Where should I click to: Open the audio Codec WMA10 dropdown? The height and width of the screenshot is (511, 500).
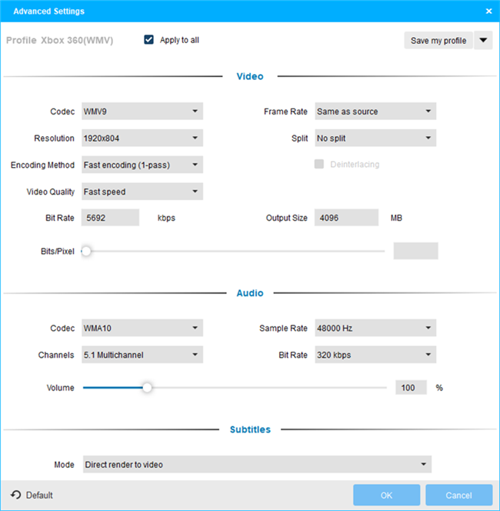pyautogui.click(x=142, y=329)
